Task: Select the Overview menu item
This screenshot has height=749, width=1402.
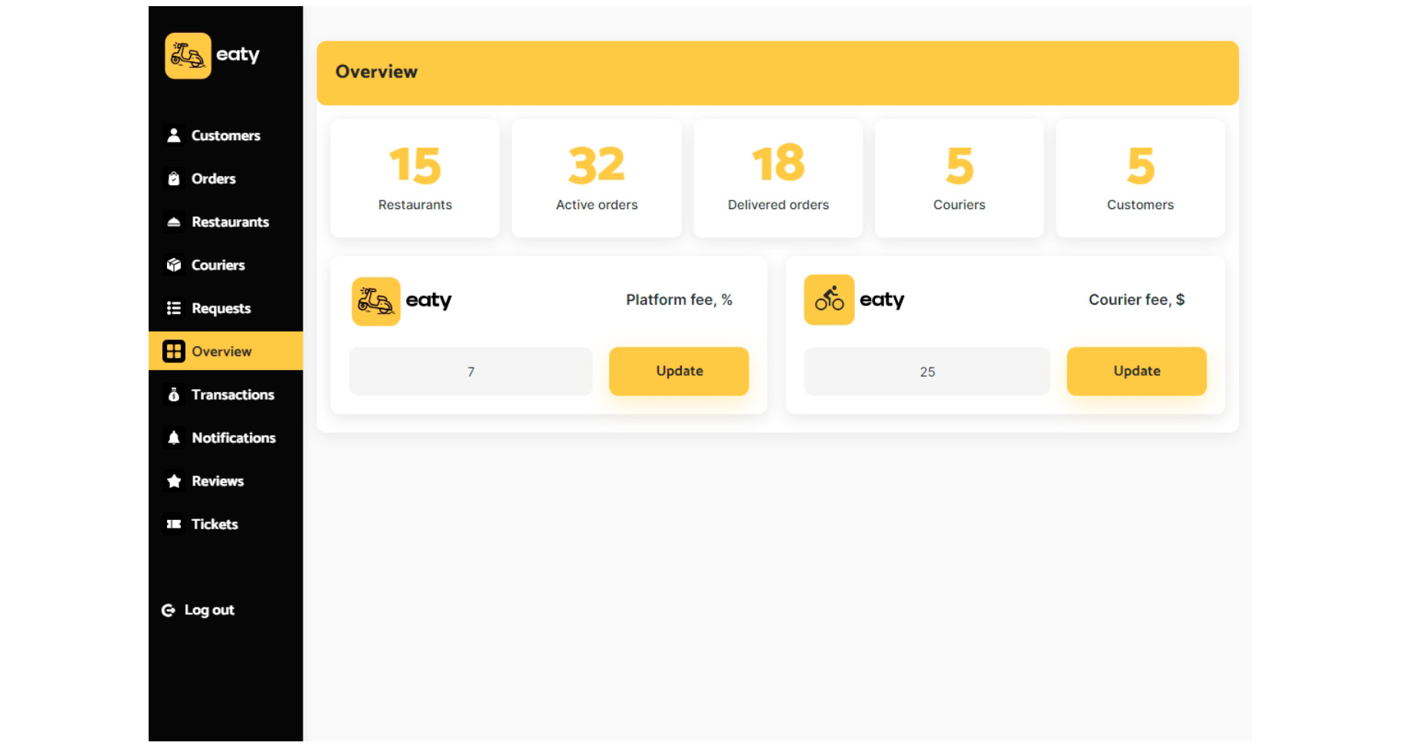Action: [x=226, y=351]
